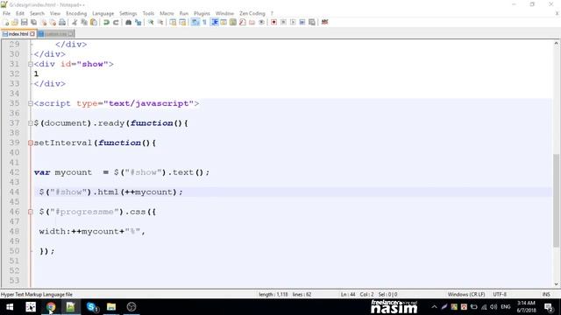Click the UTF-8 encoding status entry
This screenshot has width=561, height=315.
pyautogui.click(x=500, y=294)
